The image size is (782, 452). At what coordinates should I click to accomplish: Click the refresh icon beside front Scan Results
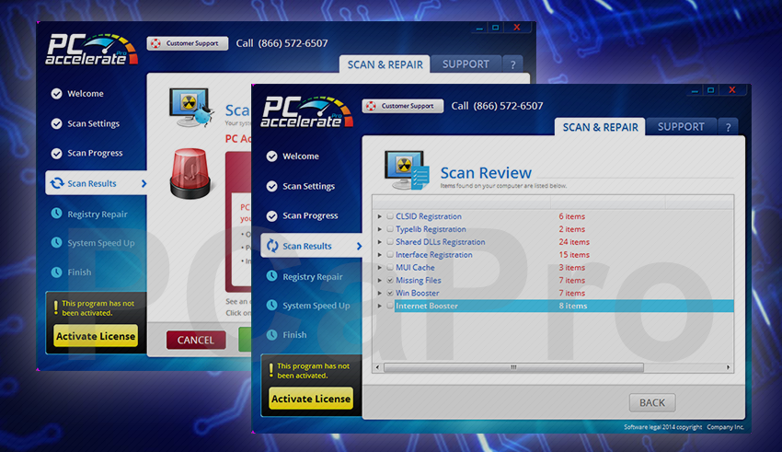coord(271,246)
